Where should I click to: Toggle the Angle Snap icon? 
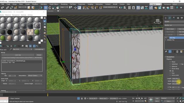pyautogui.click(x=88, y=8)
